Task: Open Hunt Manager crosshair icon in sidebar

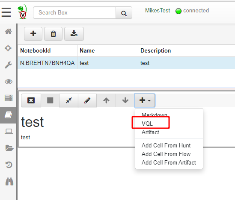Action: [8, 48]
